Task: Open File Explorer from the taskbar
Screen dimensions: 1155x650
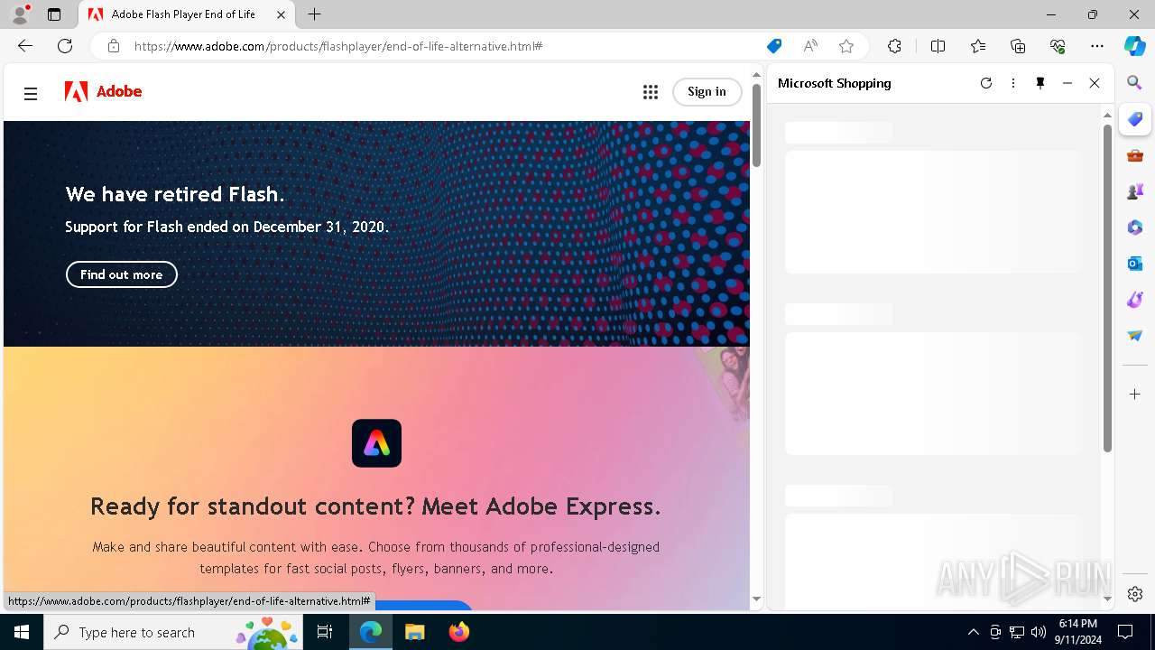Action: [414, 632]
